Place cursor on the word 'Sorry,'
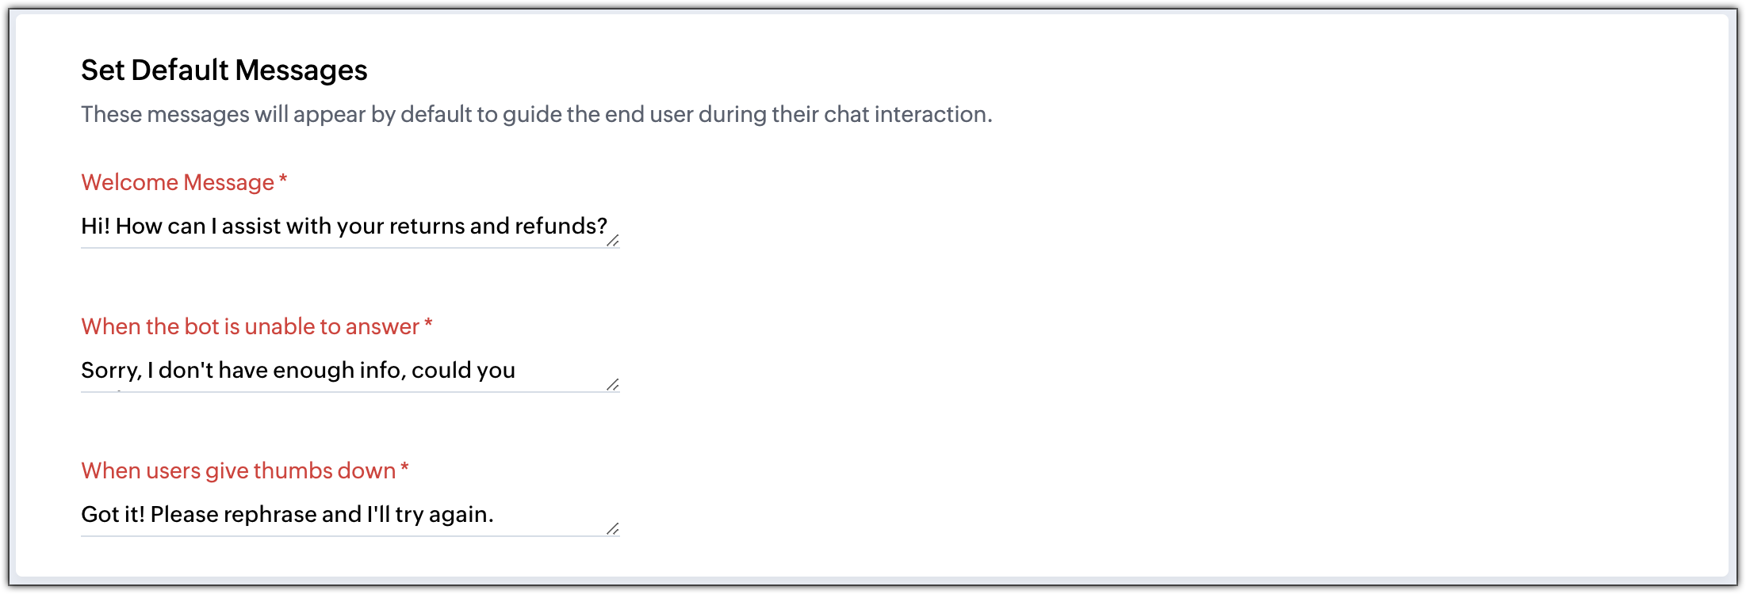The width and height of the screenshot is (1746, 594). pos(111,371)
